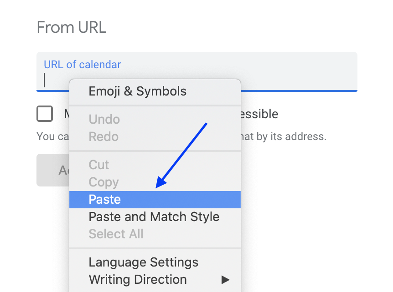Click the disabled Cut menu item

coord(99,165)
